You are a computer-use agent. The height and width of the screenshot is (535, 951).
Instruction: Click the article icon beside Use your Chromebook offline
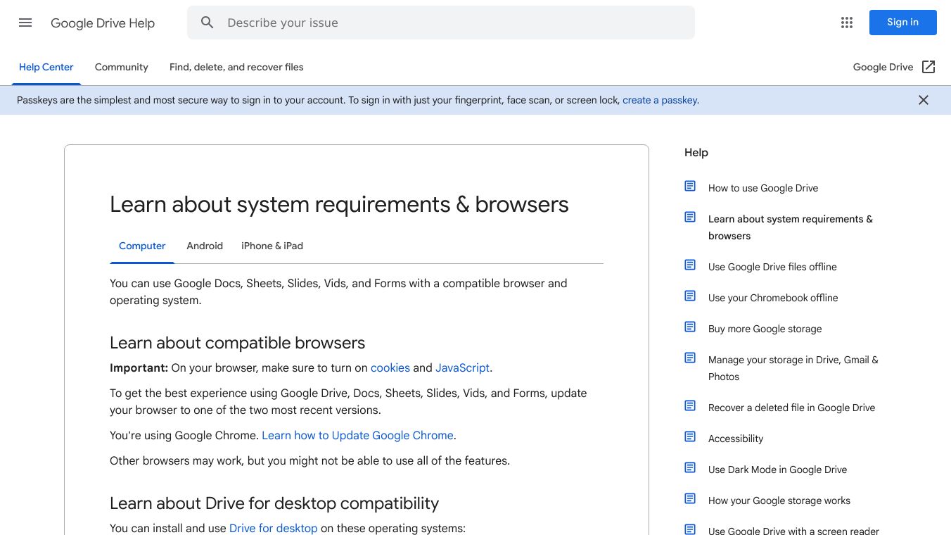coord(690,296)
